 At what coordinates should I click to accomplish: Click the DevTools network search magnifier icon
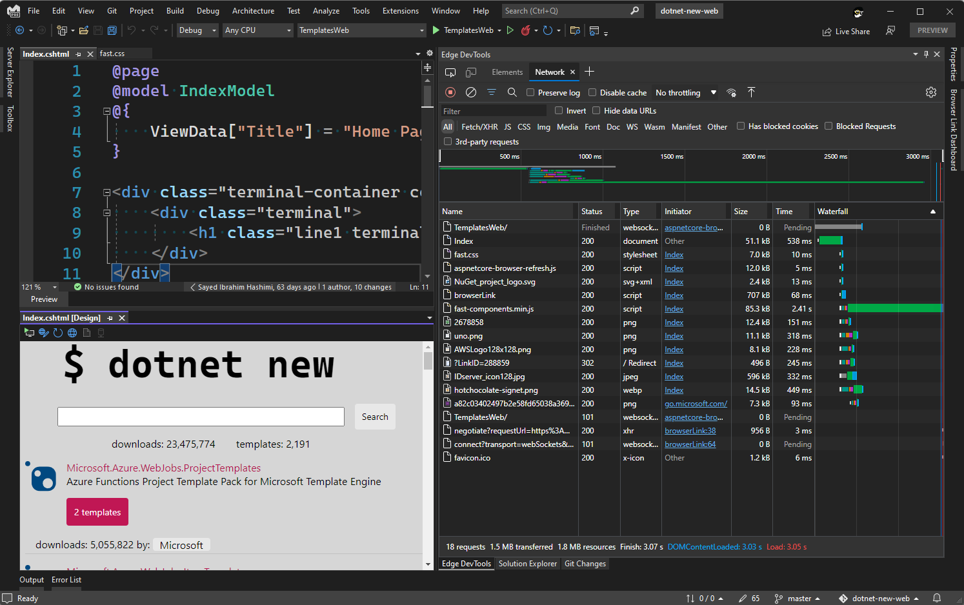(512, 92)
